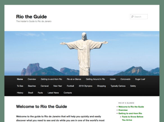Select Latest News in the menu
Image resolution: width=164 pixels, height=122 pixels.
[x=53, y=93]
